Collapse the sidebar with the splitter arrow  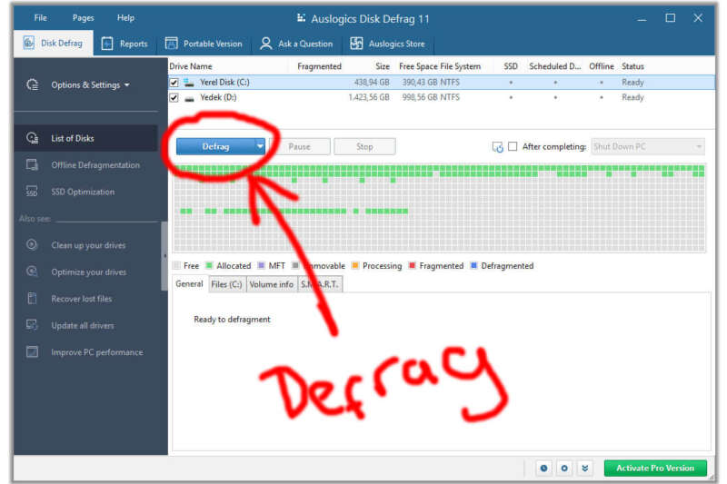(164, 256)
